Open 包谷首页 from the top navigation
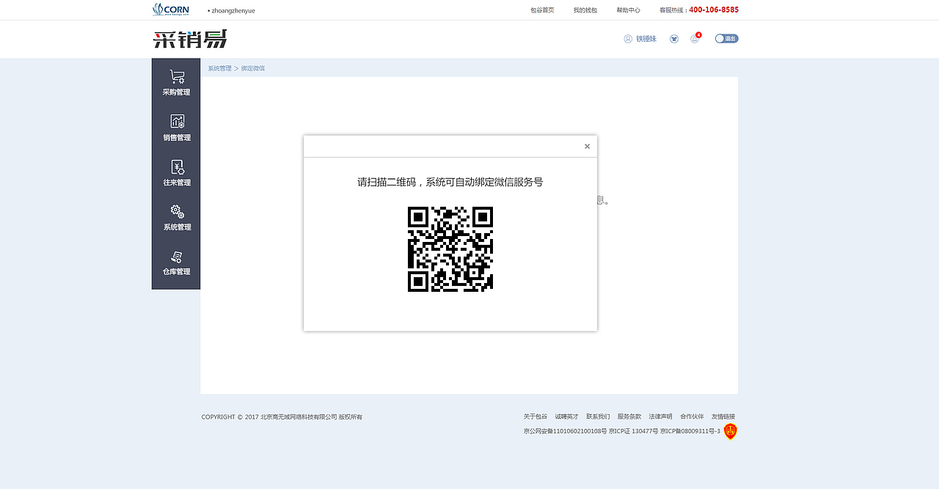The width and height of the screenshot is (939, 489). tap(542, 10)
